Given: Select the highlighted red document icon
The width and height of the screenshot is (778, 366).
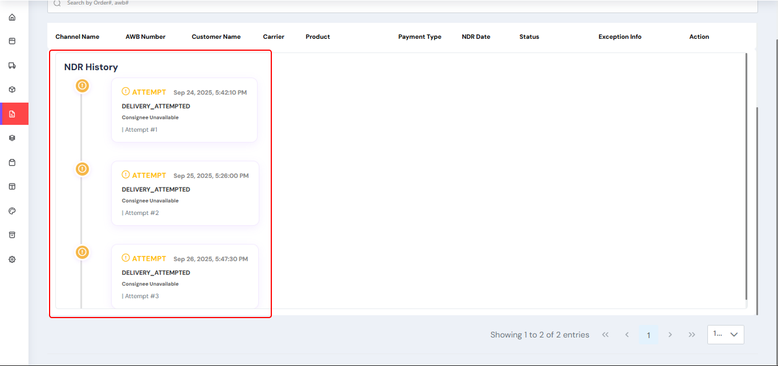Looking at the screenshot, I should point(12,114).
